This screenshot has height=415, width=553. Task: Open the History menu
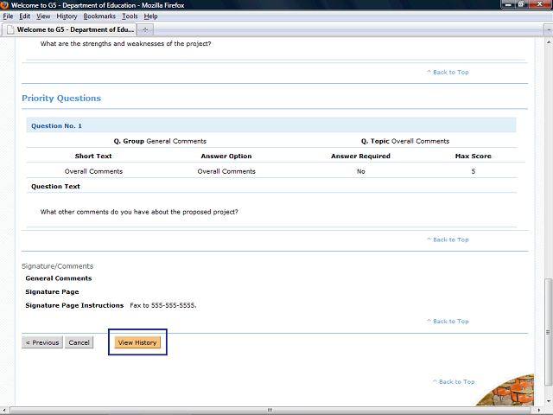(67, 16)
